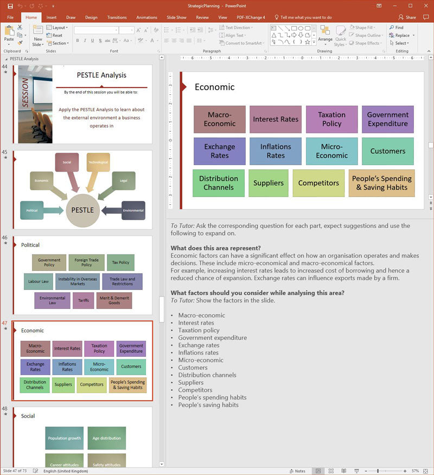This screenshot has width=434, height=475.
Task: Click the Customers box on main slide
Action: [x=388, y=151]
